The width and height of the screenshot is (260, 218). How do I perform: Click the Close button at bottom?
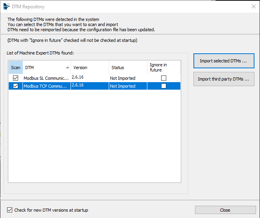[225, 210]
